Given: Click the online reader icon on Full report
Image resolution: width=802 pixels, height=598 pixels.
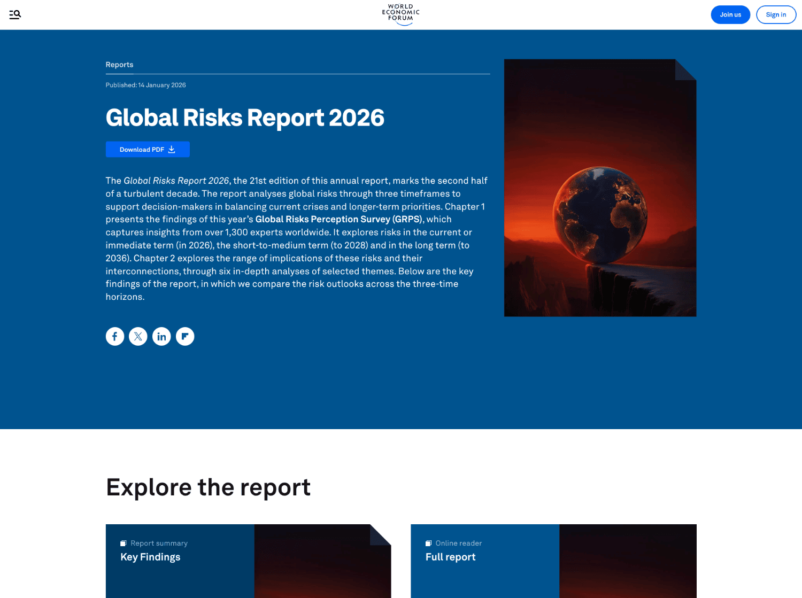Looking at the screenshot, I should point(428,543).
